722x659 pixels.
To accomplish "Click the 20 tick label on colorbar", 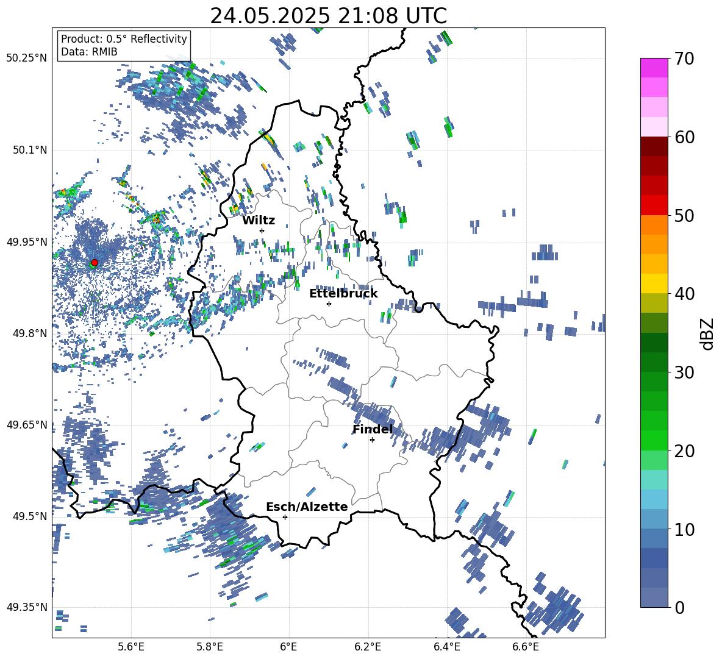I will [x=684, y=451].
